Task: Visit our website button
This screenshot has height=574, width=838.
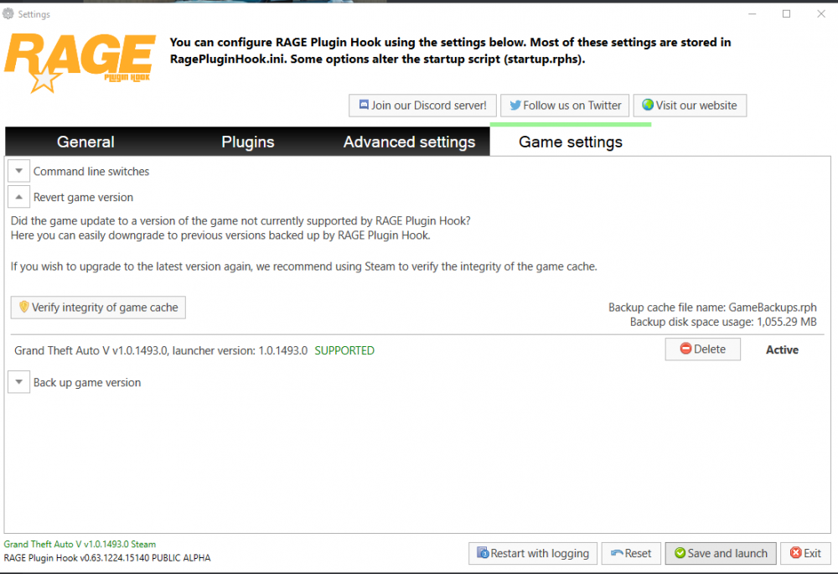Action: pyautogui.click(x=690, y=106)
